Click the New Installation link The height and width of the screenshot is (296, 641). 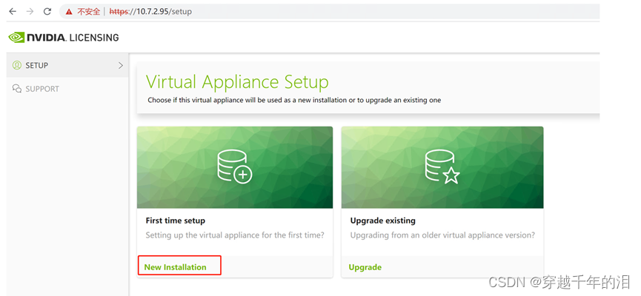175,267
